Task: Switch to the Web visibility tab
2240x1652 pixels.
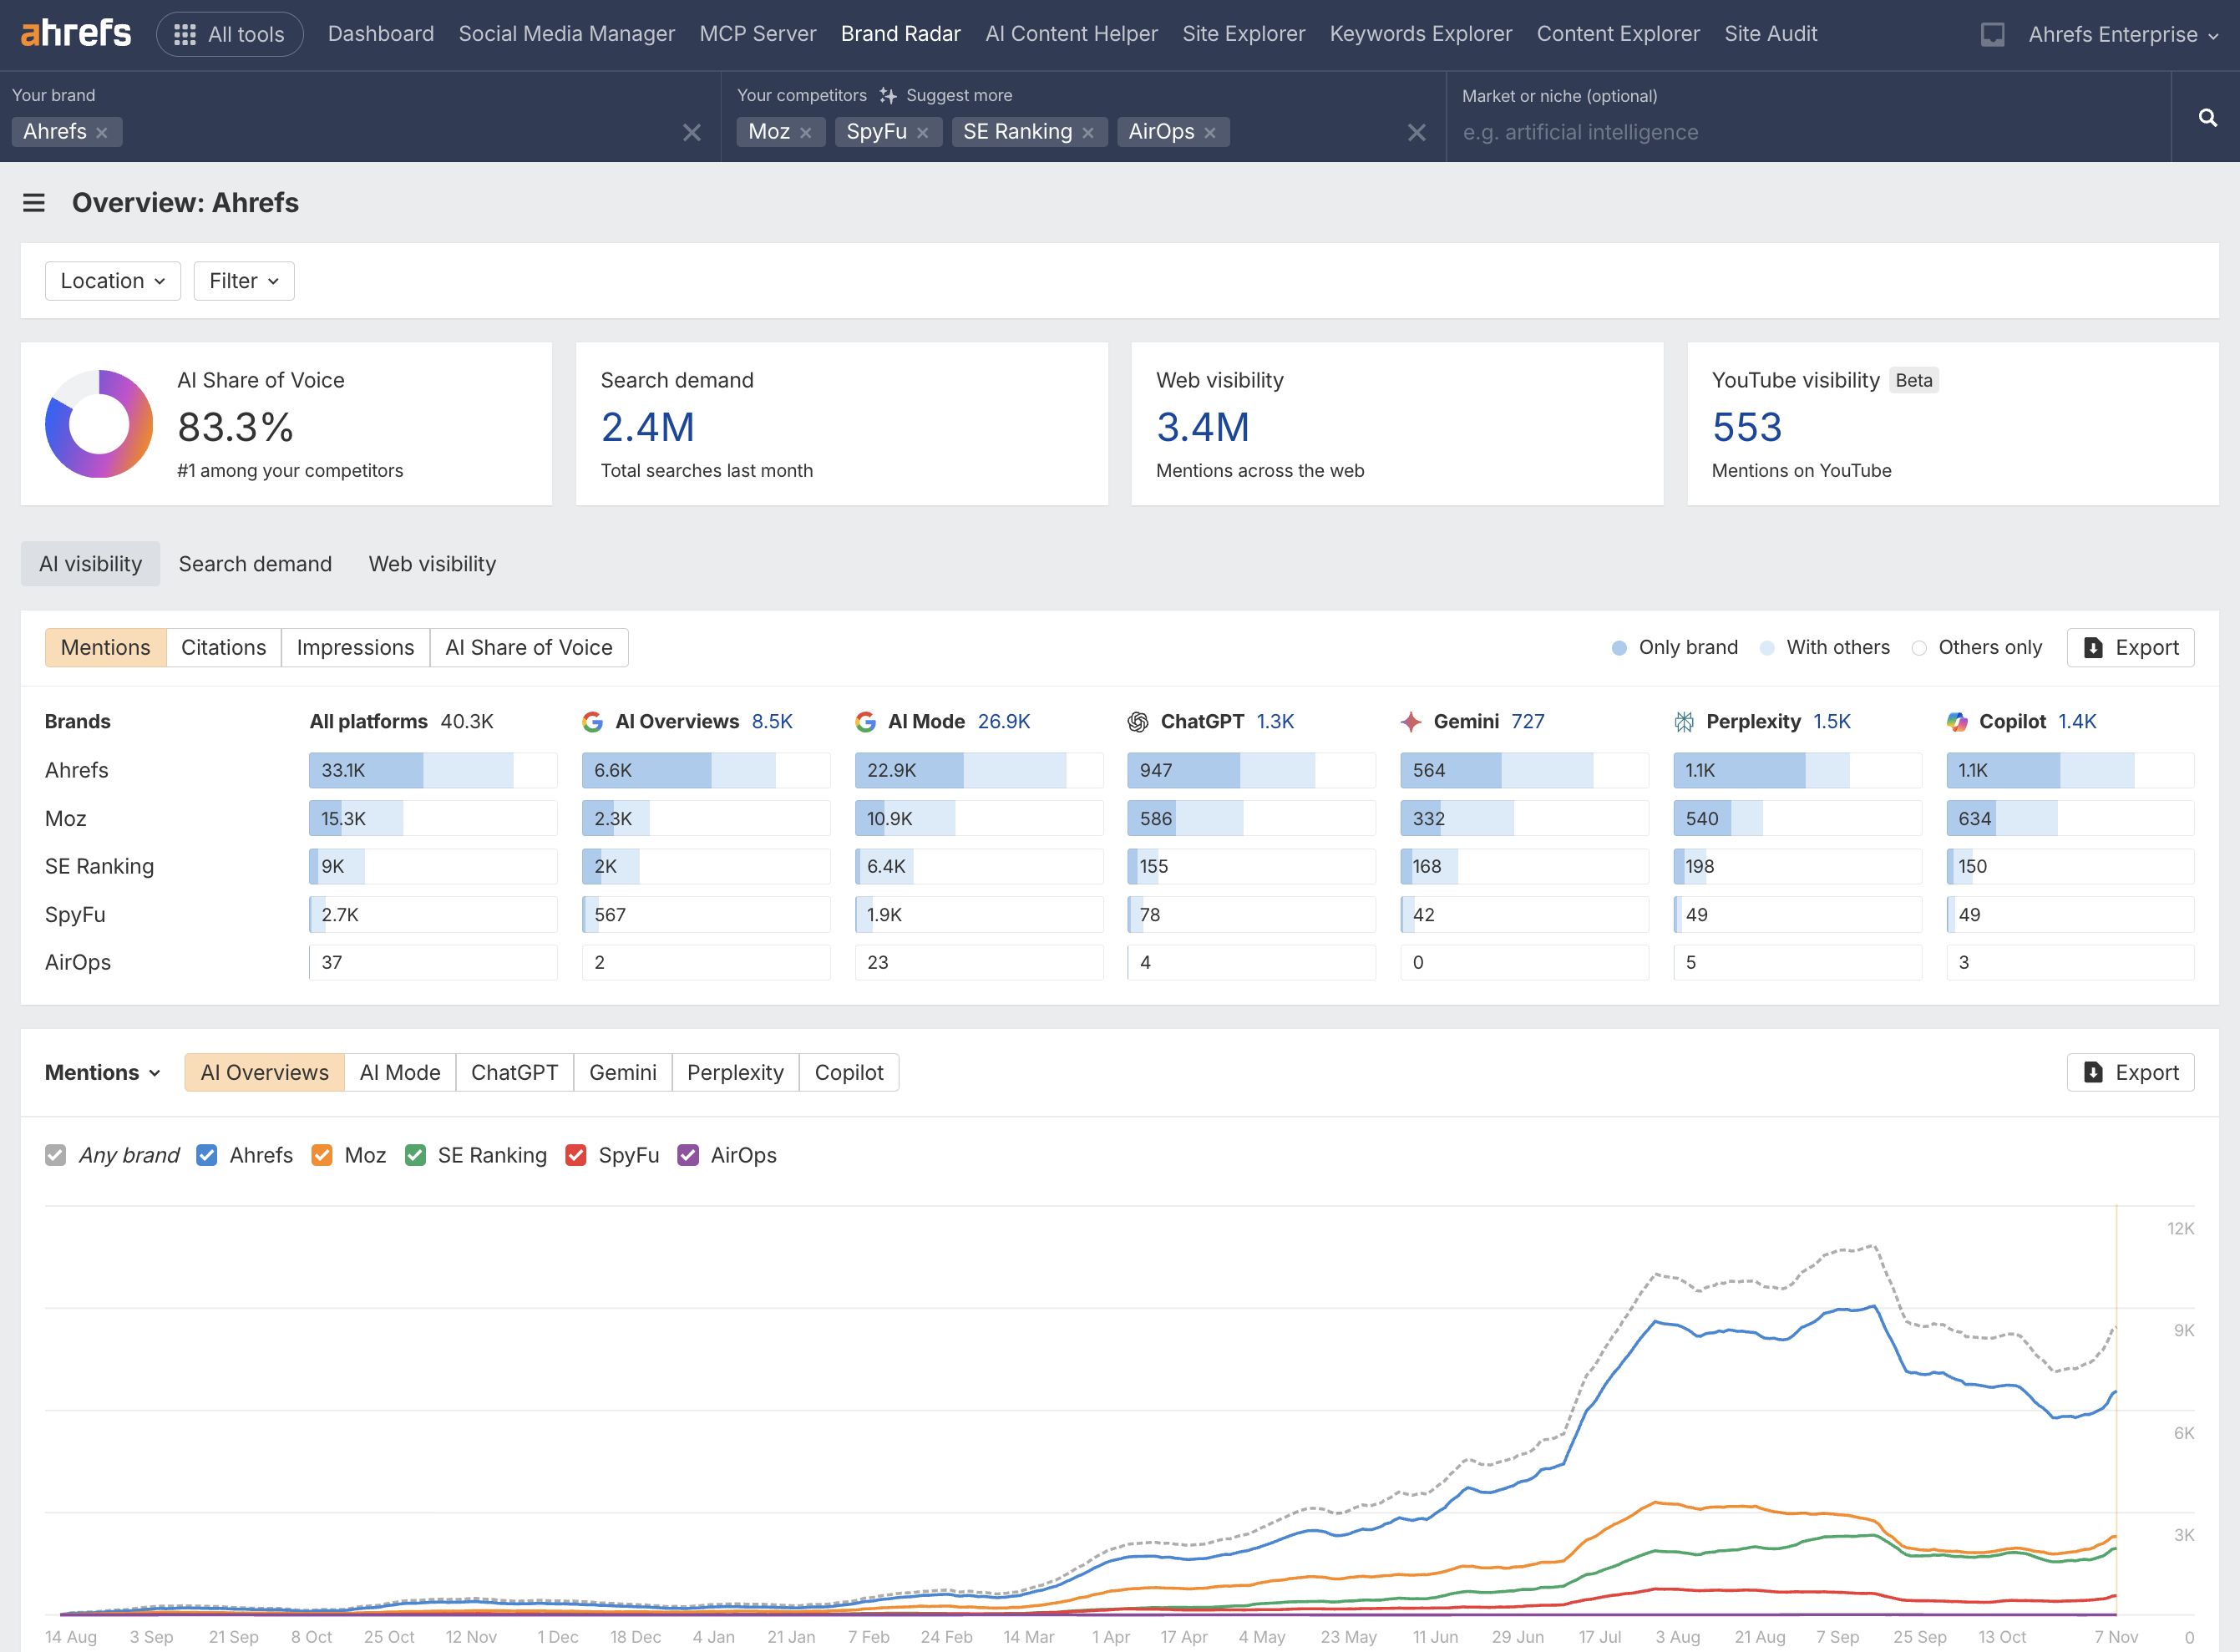Action: tap(432, 564)
